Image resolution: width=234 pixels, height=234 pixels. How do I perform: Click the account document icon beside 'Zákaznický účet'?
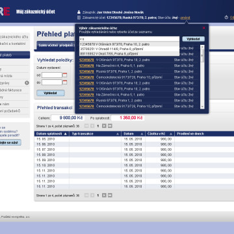click(x=79, y=18)
